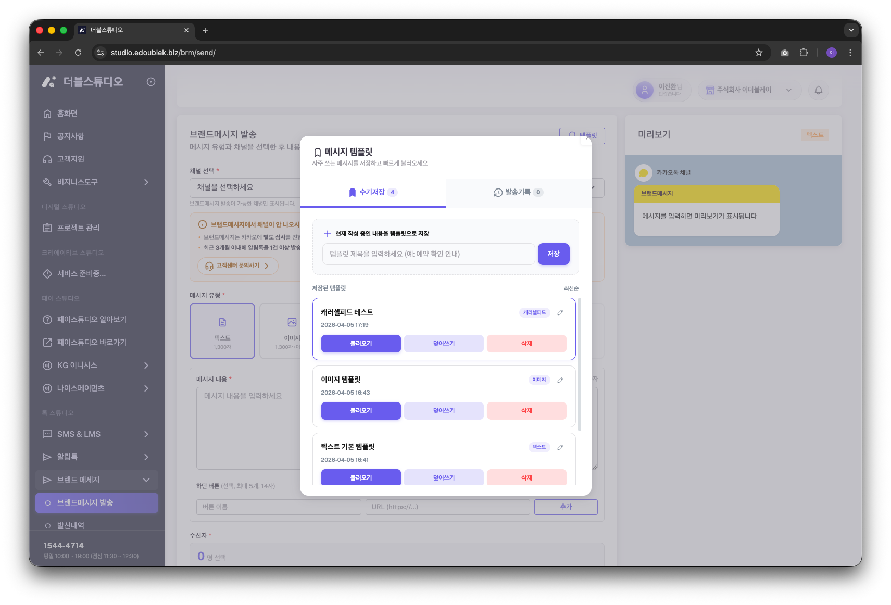Click the edit pencil for 텍스트 기본 템플릿
The height and width of the screenshot is (605, 891).
point(560,447)
